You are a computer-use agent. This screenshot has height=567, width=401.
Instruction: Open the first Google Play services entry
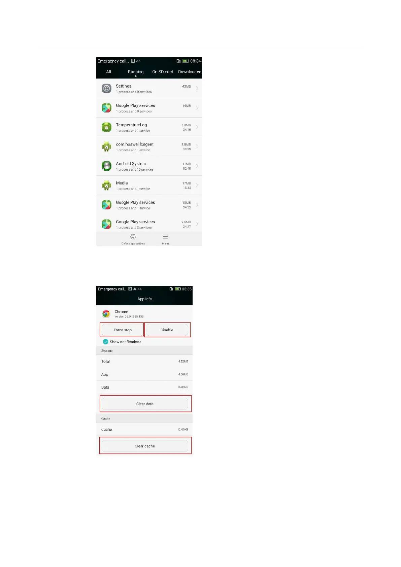pyautogui.click(x=149, y=108)
